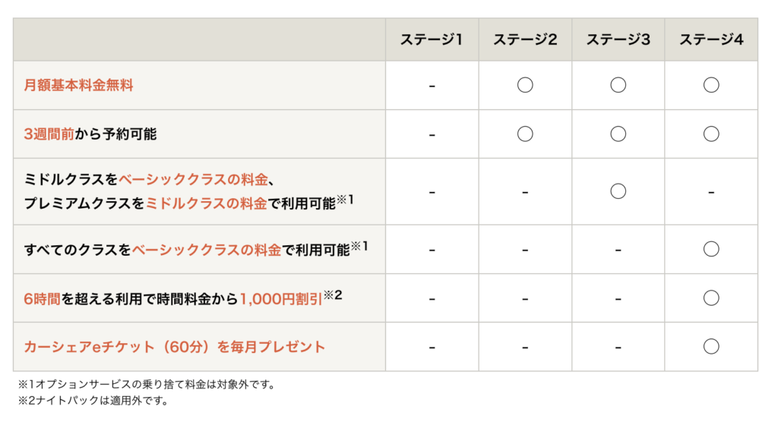Click the カーシェアeチケット（60分）を毎月プレゼント text
The width and height of the screenshot is (778, 425).
click(174, 347)
